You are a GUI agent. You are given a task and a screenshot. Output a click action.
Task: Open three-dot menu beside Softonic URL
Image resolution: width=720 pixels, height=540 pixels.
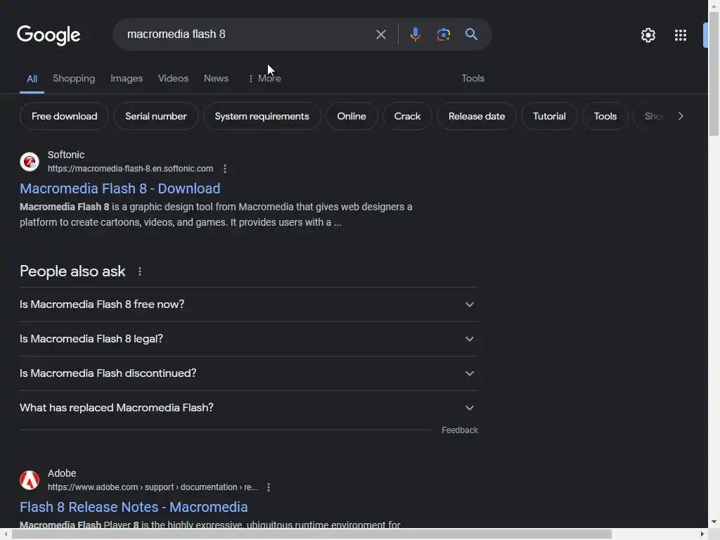tap(225, 169)
